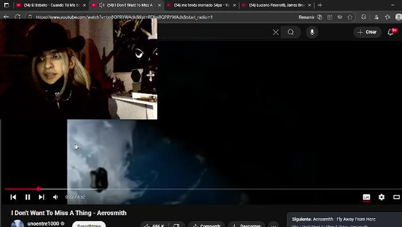This screenshot has width=402, height=227.
Task: Open the unoentre1000 channel avatar
Action: point(18,224)
